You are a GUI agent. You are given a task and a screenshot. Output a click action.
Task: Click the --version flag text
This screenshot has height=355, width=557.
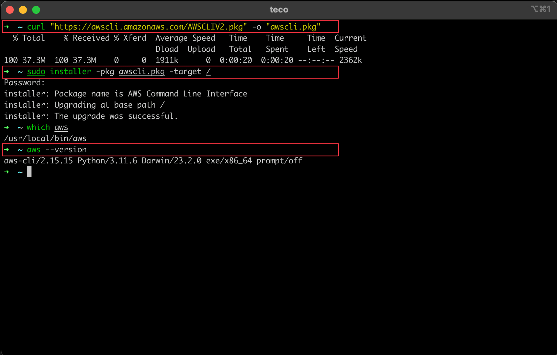[x=66, y=150]
